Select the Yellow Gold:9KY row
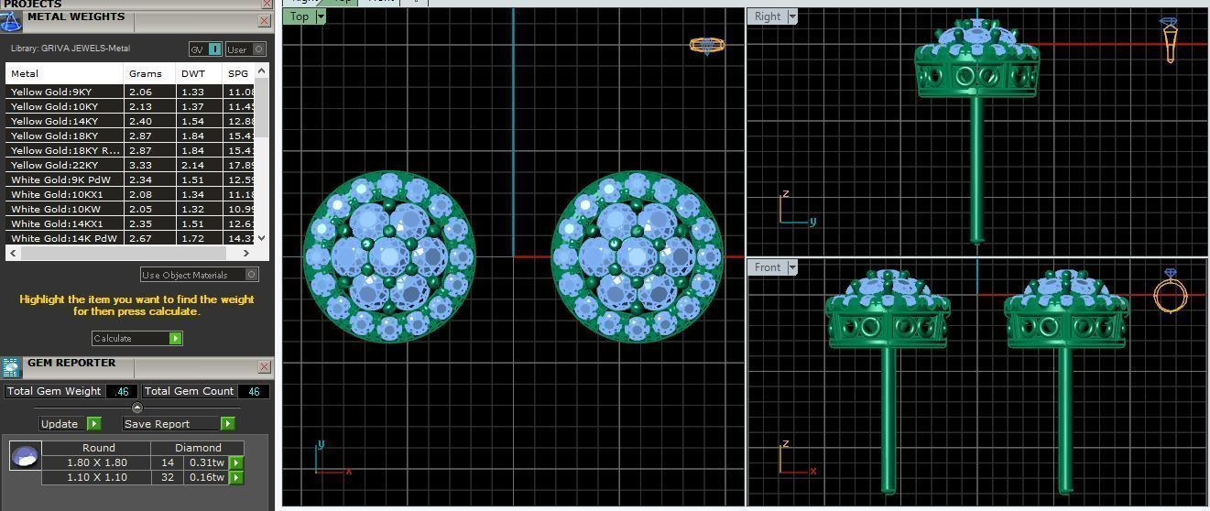 tap(130, 92)
